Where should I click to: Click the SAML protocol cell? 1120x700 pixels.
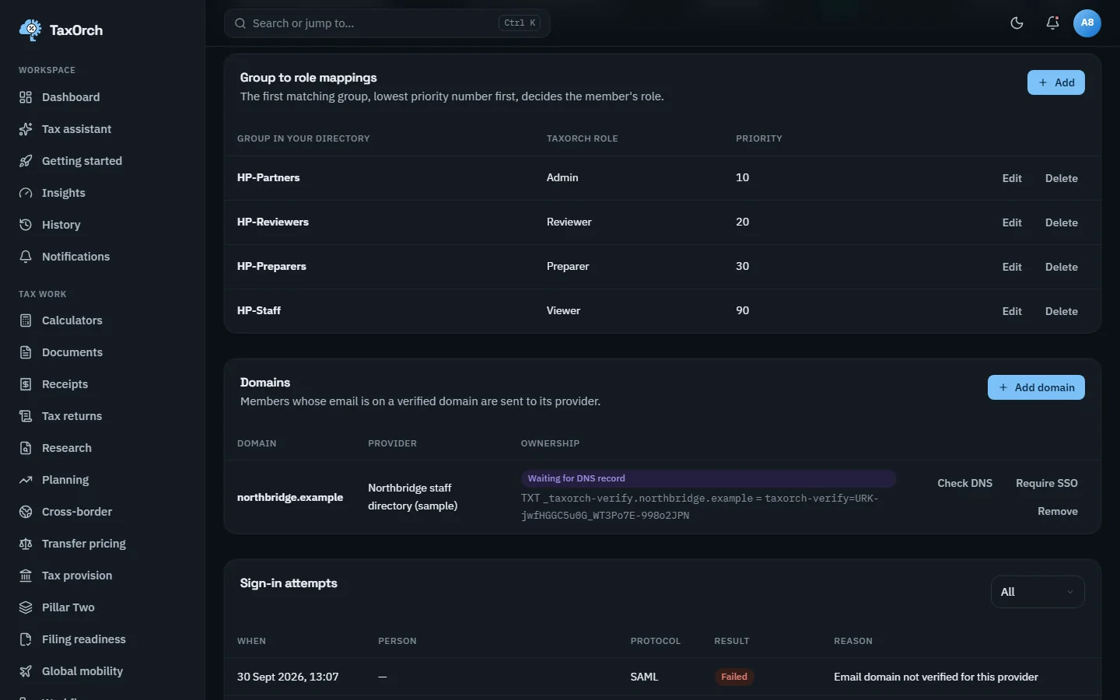click(644, 677)
